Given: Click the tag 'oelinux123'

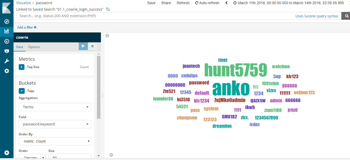Looking at the screenshot, I should pos(304,92).
